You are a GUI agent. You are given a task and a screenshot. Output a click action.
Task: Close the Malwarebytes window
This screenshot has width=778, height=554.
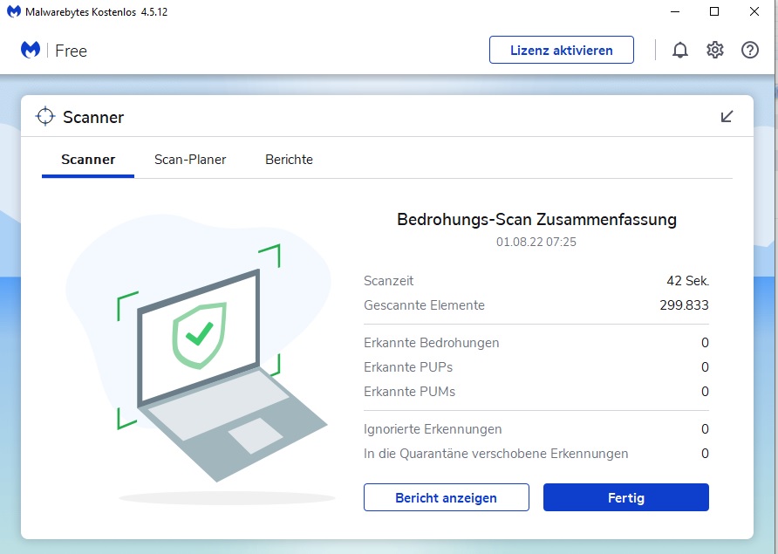click(754, 11)
